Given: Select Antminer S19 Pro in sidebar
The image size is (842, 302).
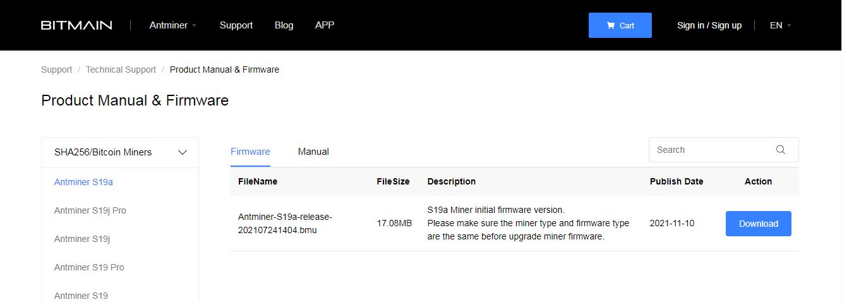Looking at the screenshot, I should 89,267.
